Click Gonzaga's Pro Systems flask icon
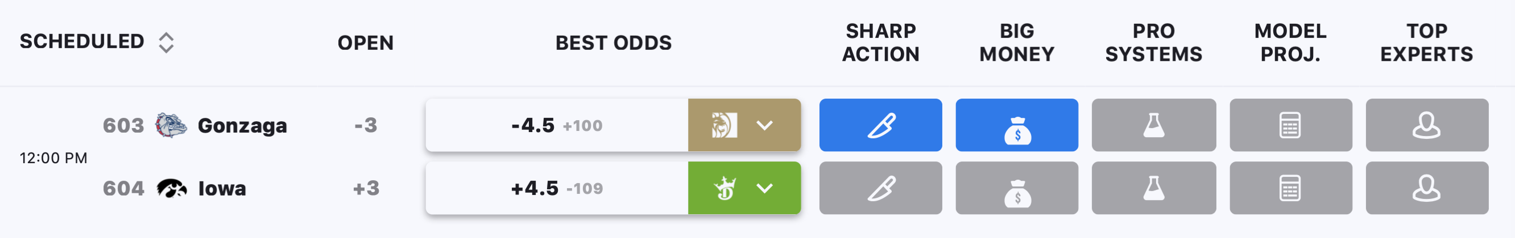 [x=1154, y=125]
